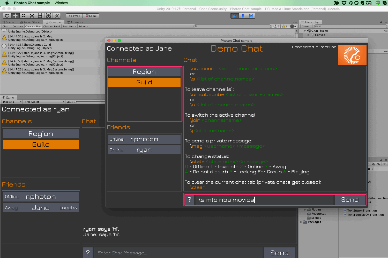Click friend r.photon in ryan Game view
Screen dimensions: 388x258
click(x=41, y=197)
